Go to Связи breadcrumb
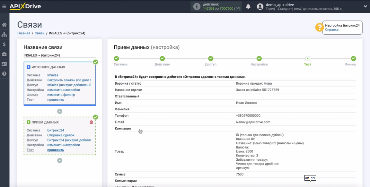Image resolution: width=370 pixels, height=187 pixels. click(40, 33)
